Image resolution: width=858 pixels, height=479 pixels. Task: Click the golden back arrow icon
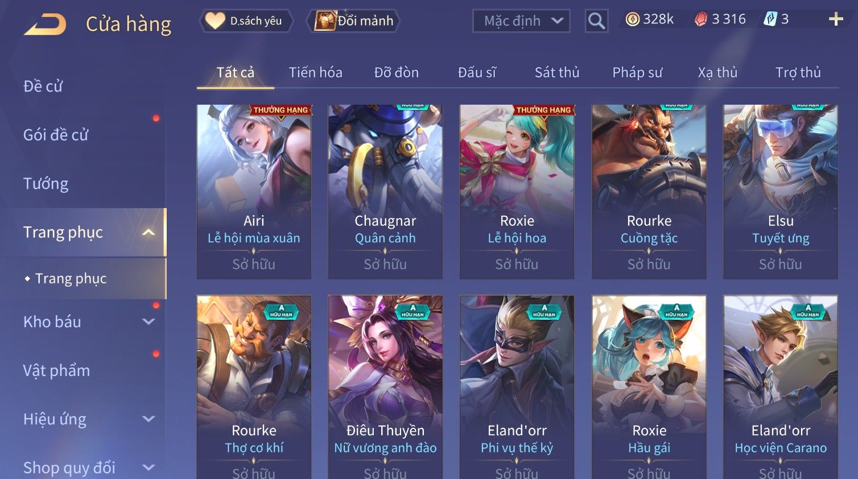(46, 24)
